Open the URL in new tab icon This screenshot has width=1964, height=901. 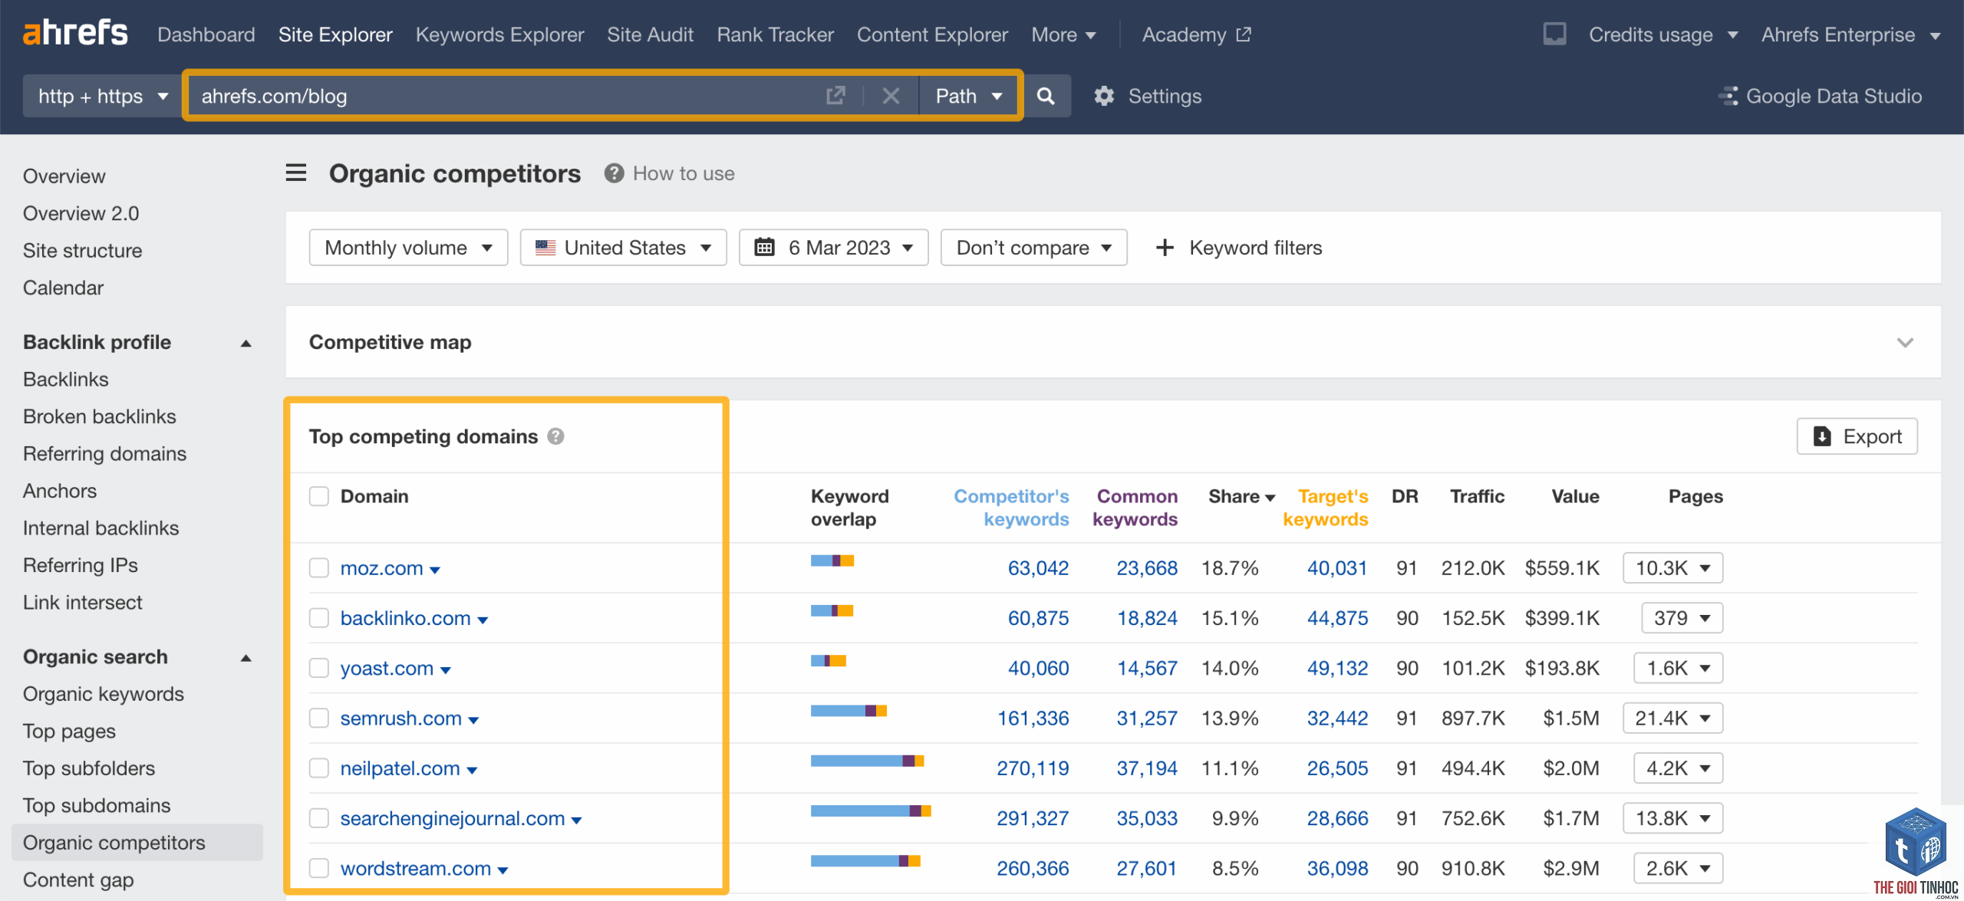pyautogui.click(x=835, y=96)
